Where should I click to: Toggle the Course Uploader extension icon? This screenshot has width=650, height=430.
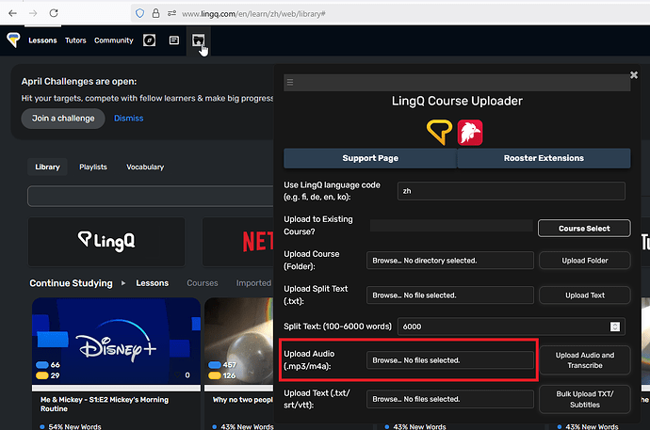(x=198, y=40)
